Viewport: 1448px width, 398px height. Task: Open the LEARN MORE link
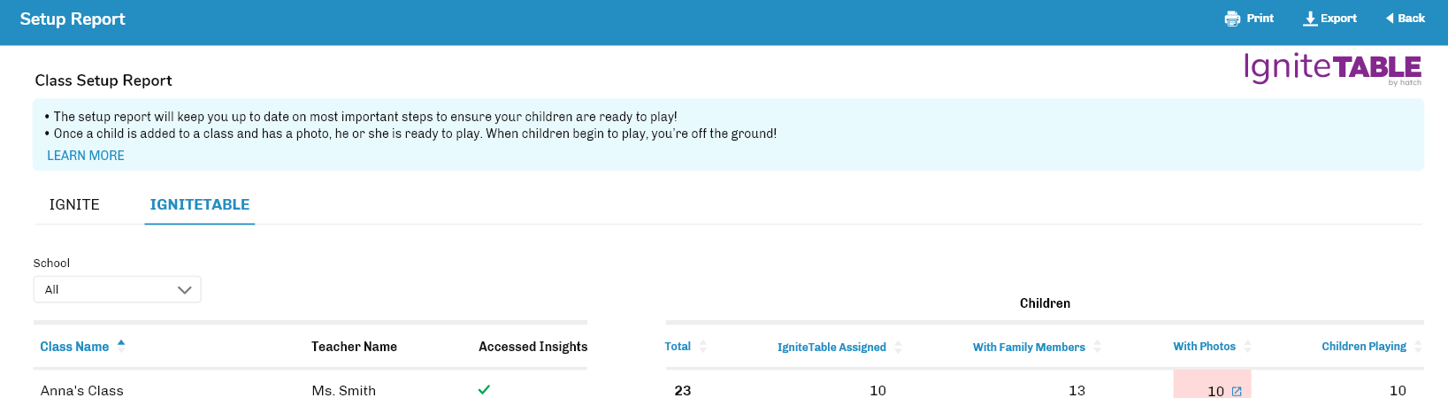click(x=86, y=156)
